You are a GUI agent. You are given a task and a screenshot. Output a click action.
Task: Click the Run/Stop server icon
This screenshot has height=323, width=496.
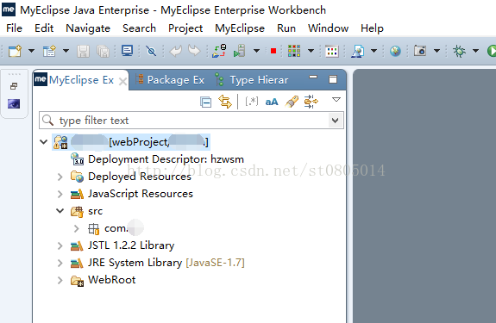click(240, 51)
